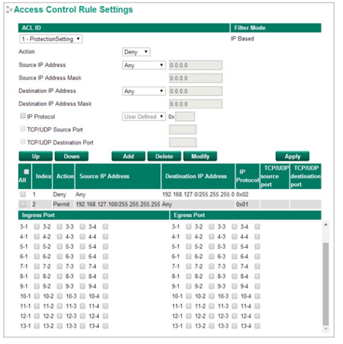Check ingress port 10-3 checkbox

[x=82, y=296]
